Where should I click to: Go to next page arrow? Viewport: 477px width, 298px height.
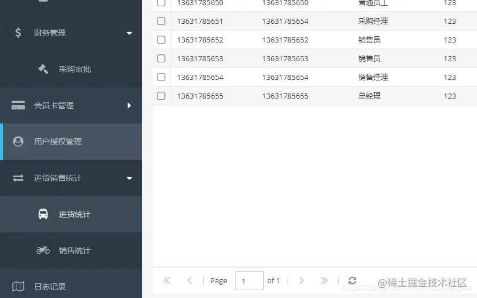tap(302, 280)
